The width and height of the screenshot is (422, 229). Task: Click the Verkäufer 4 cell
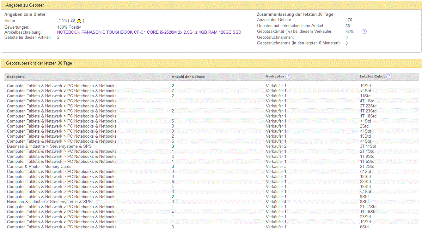276,202
